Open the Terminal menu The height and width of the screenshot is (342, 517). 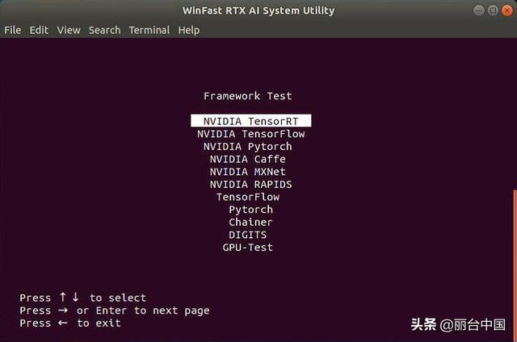point(149,31)
